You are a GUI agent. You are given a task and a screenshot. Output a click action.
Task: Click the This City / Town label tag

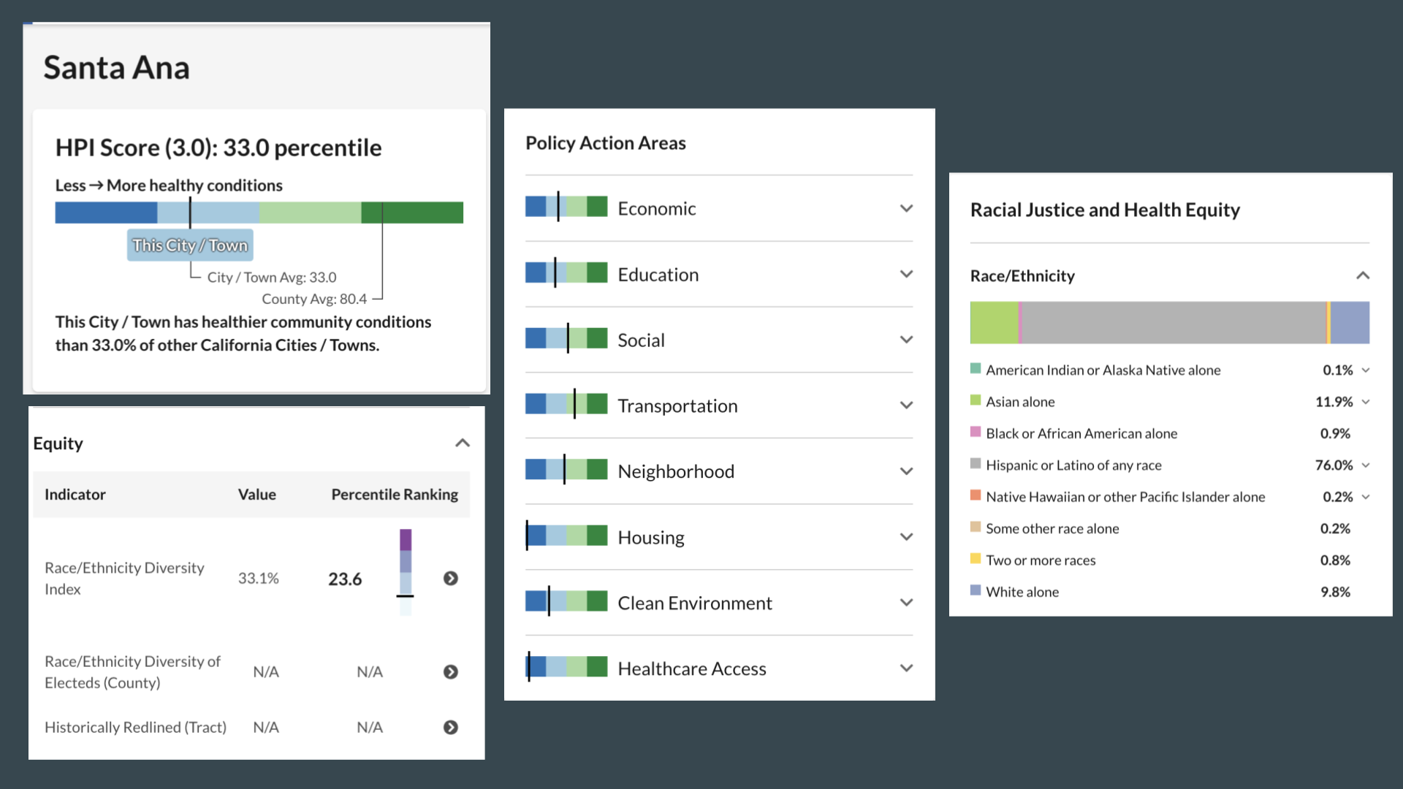click(x=190, y=245)
